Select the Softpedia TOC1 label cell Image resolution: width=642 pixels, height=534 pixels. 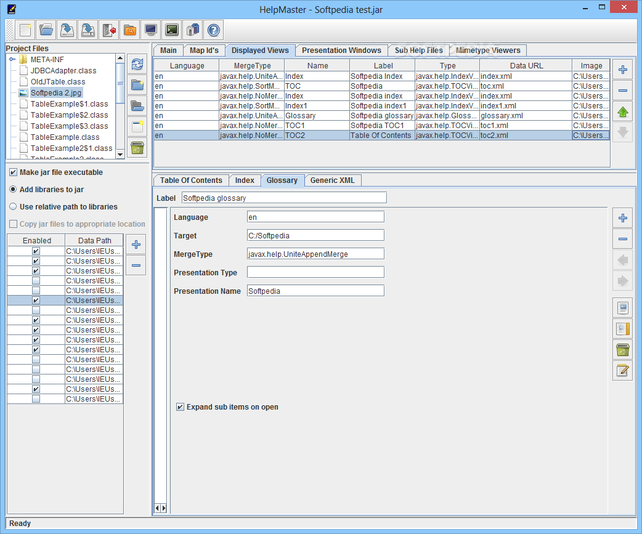[x=382, y=126]
